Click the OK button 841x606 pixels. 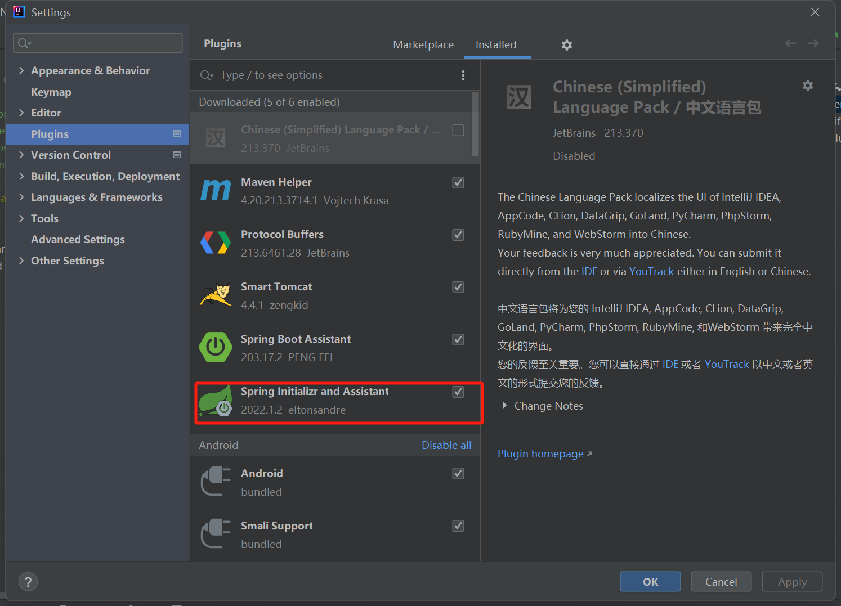pyautogui.click(x=650, y=582)
